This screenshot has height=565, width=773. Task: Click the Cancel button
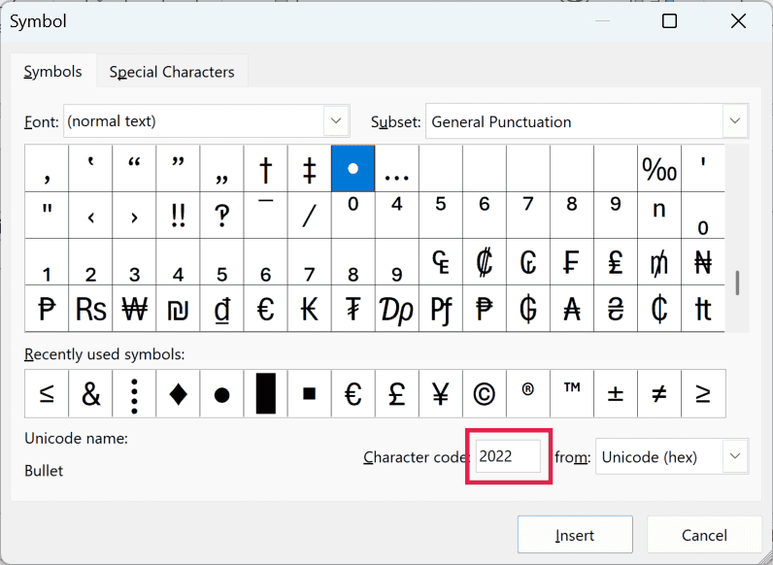click(x=704, y=535)
